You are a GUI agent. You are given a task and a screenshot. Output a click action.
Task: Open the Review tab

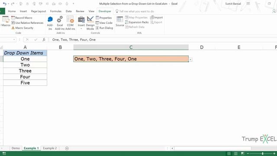click(x=80, y=11)
